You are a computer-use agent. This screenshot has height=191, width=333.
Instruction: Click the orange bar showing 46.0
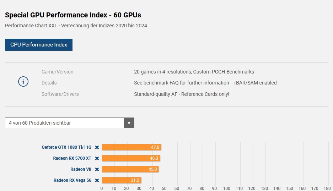coord(131,158)
